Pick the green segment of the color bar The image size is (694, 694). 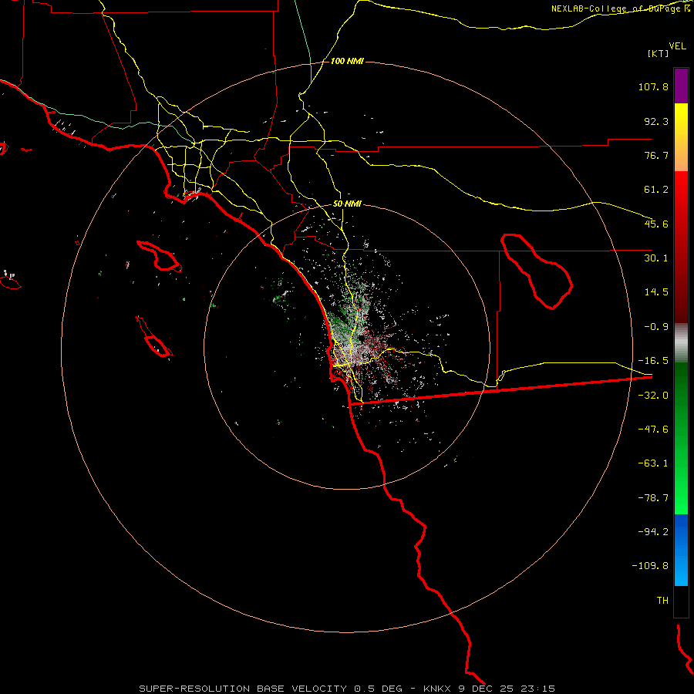[681, 438]
